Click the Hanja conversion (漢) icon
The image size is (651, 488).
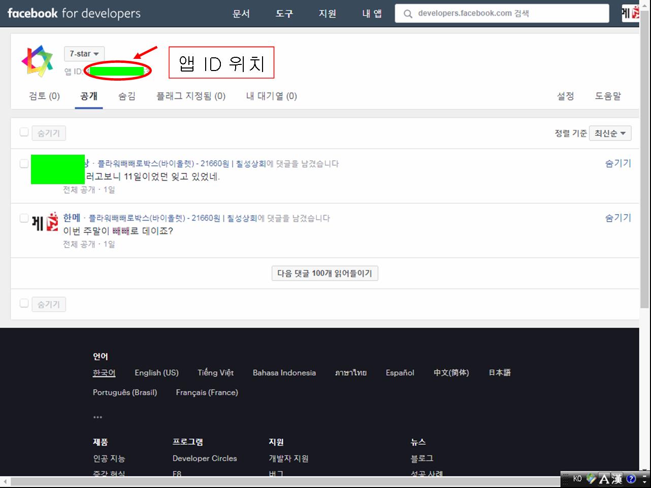click(617, 478)
